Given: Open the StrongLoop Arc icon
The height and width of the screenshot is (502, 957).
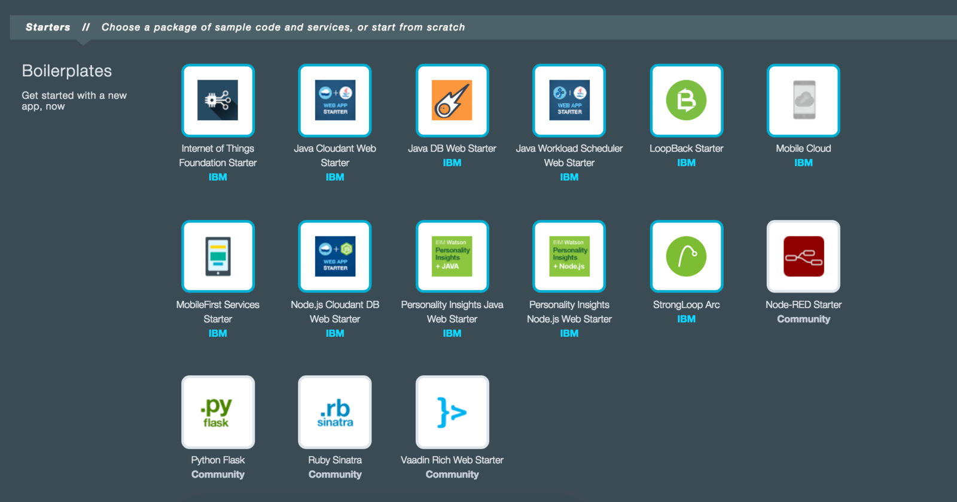Looking at the screenshot, I should point(687,257).
